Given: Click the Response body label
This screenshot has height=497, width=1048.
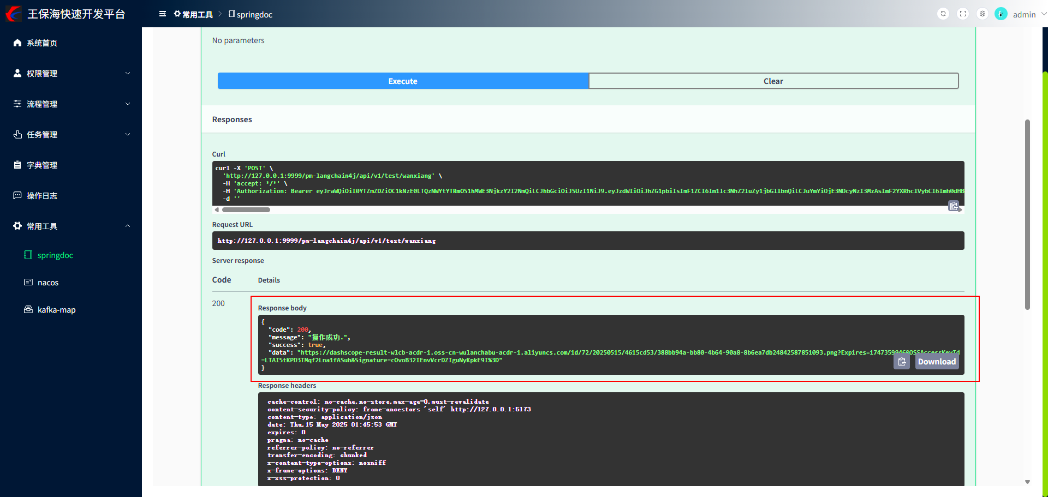Looking at the screenshot, I should click(x=282, y=308).
